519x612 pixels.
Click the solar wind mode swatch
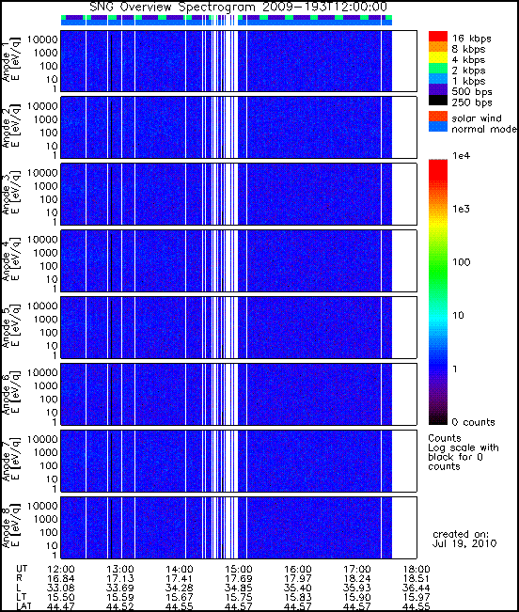pos(438,117)
